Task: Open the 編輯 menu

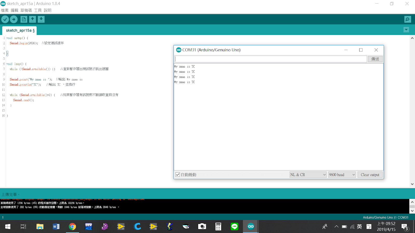Action: [15, 10]
